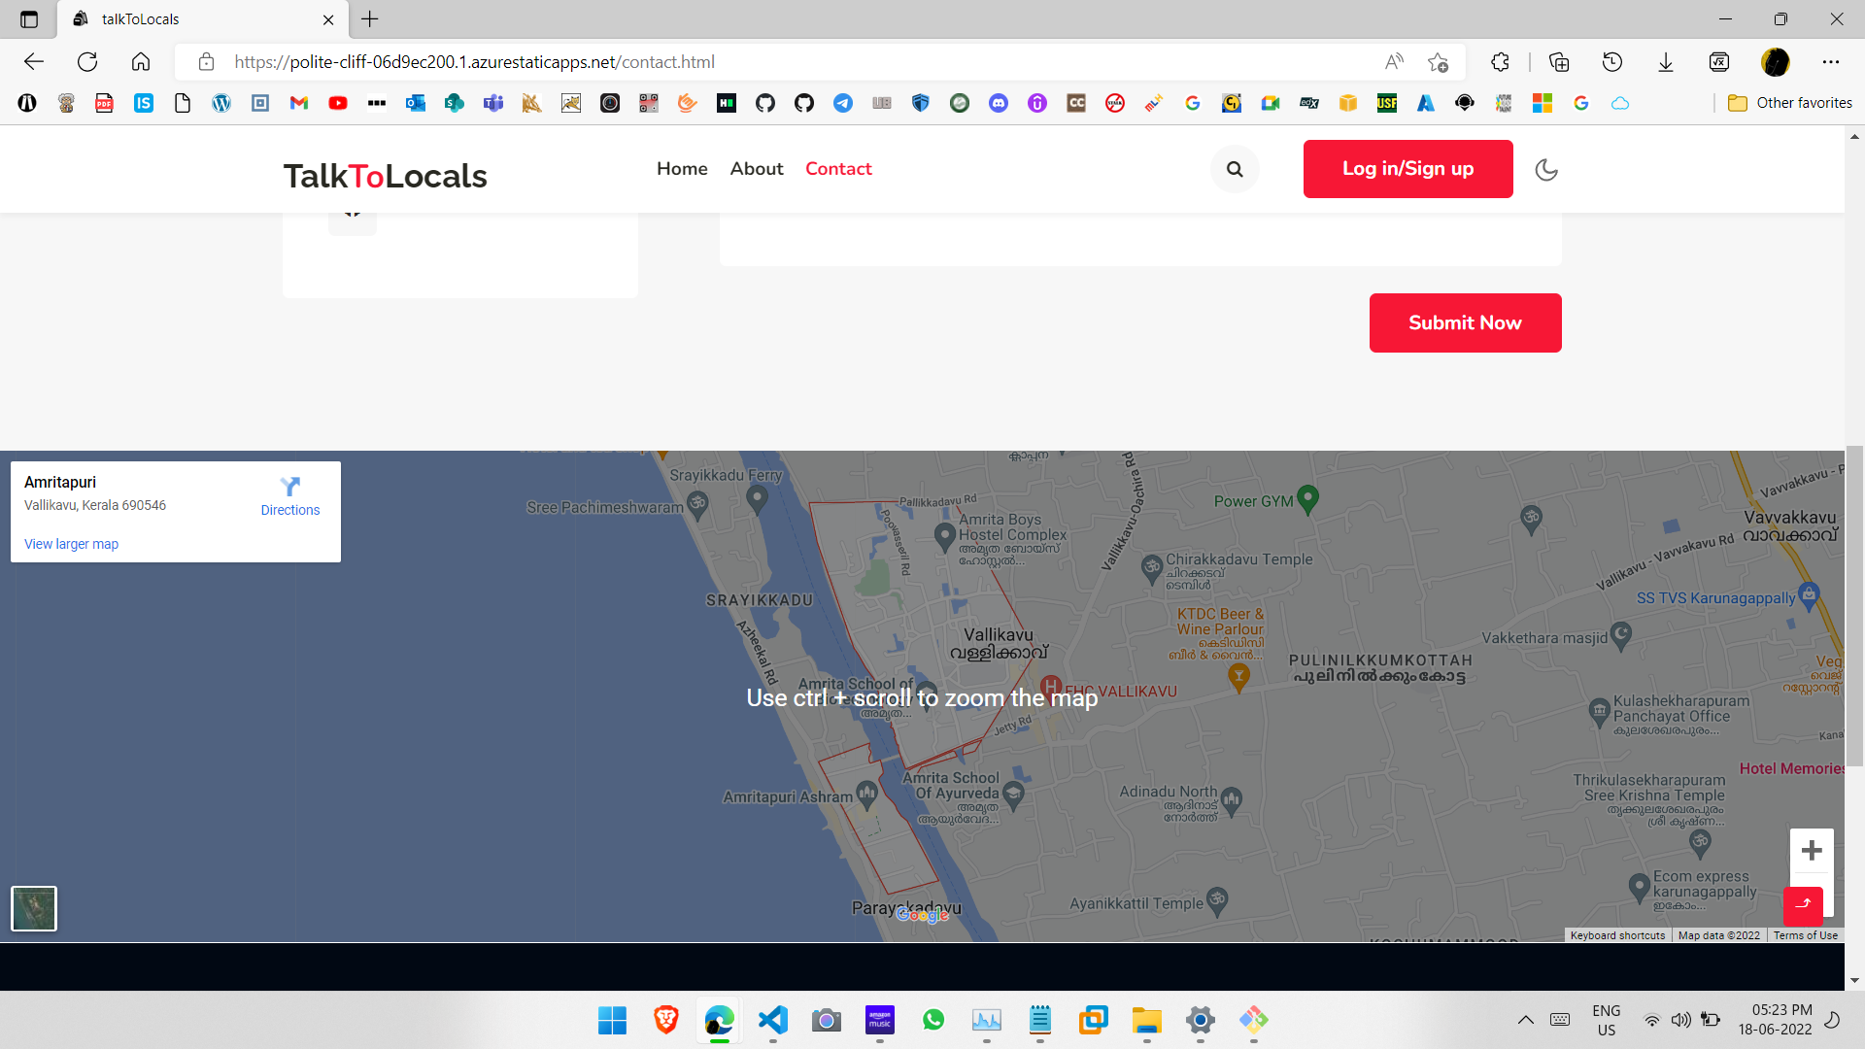Open the About menu item
This screenshot has height=1049, width=1865.
756,169
